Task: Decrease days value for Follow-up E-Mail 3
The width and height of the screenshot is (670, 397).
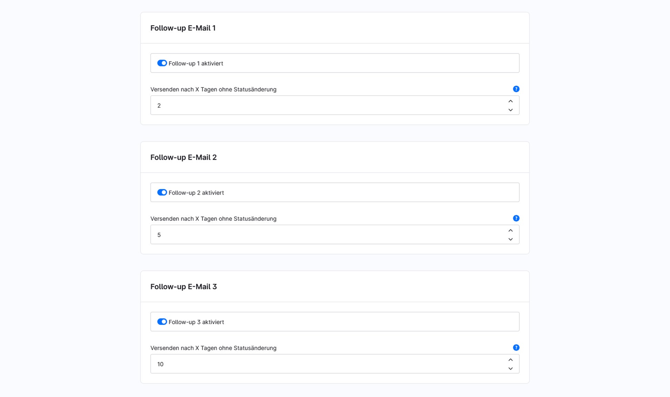Action: [x=511, y=368]
